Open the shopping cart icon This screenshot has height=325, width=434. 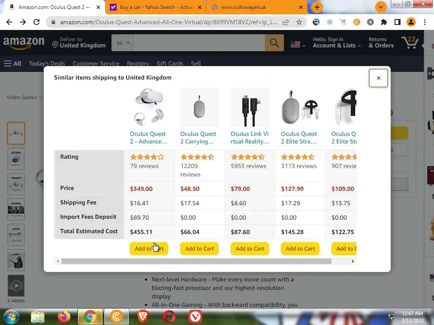[x=410, y=43]
